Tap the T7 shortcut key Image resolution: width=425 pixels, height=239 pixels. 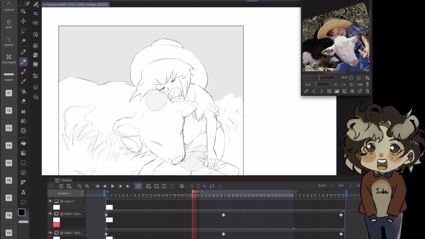9,198
